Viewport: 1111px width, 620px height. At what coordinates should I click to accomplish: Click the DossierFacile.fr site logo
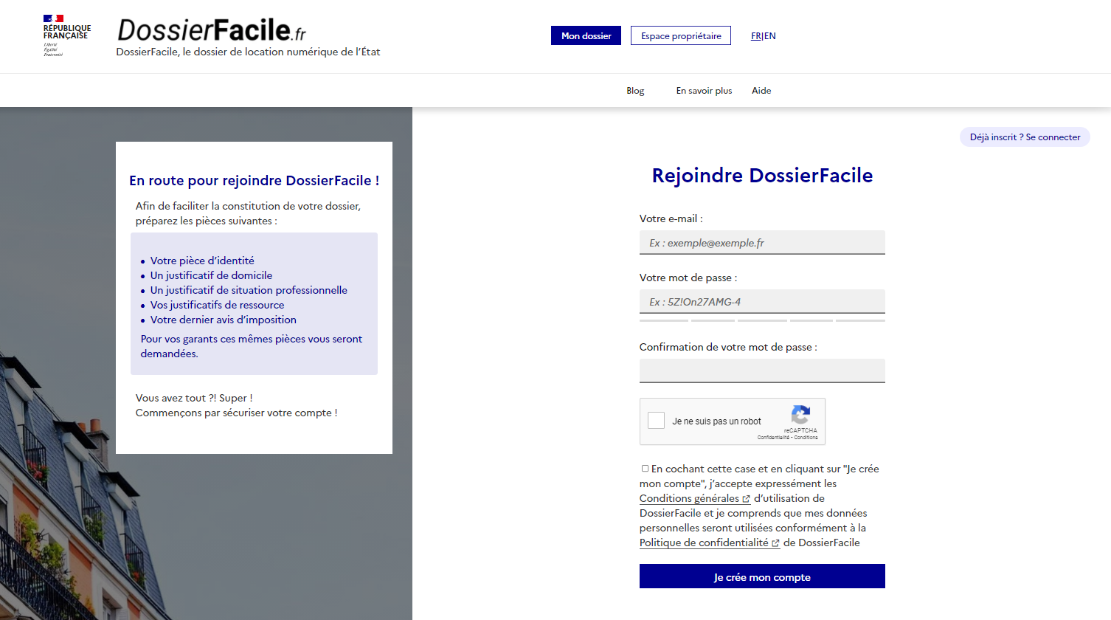tap(212, 30)
